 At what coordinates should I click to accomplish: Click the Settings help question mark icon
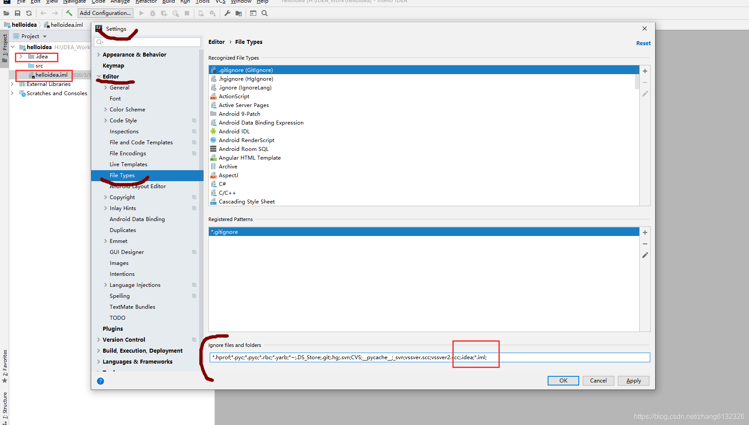tap(100, 381)
